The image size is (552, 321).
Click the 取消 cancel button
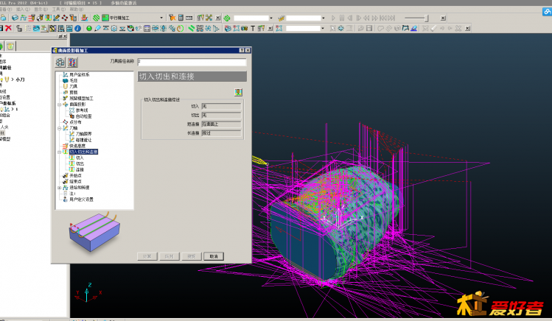pyautogui.click(x=214, y=256)
